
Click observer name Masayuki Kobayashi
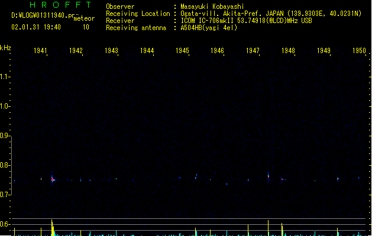click(212, 6)
